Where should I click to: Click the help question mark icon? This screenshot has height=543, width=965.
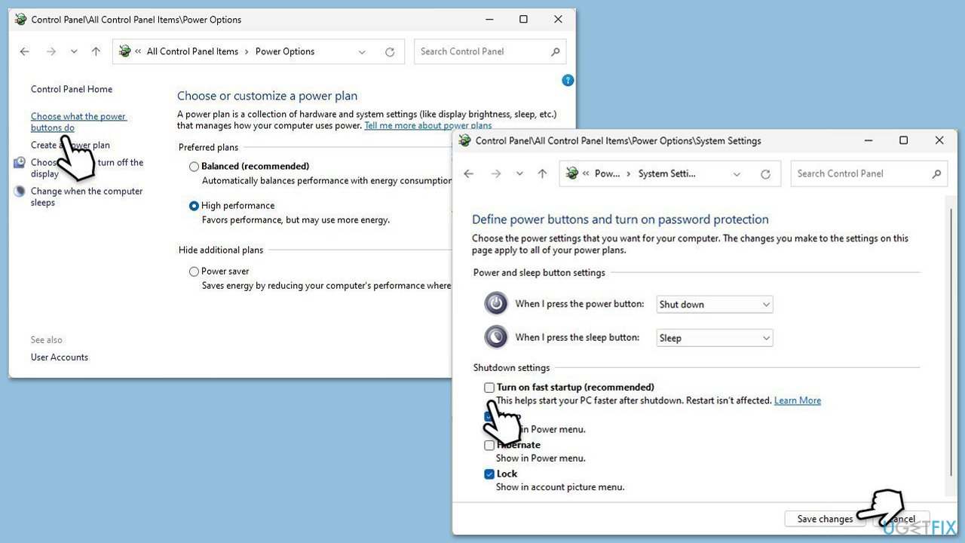pos(568,80)
